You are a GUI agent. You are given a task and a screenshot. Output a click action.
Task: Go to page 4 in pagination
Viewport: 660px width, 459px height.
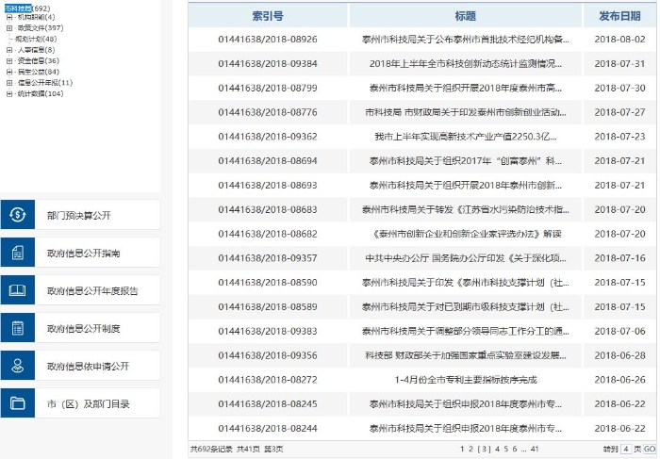tap(497, 449)
